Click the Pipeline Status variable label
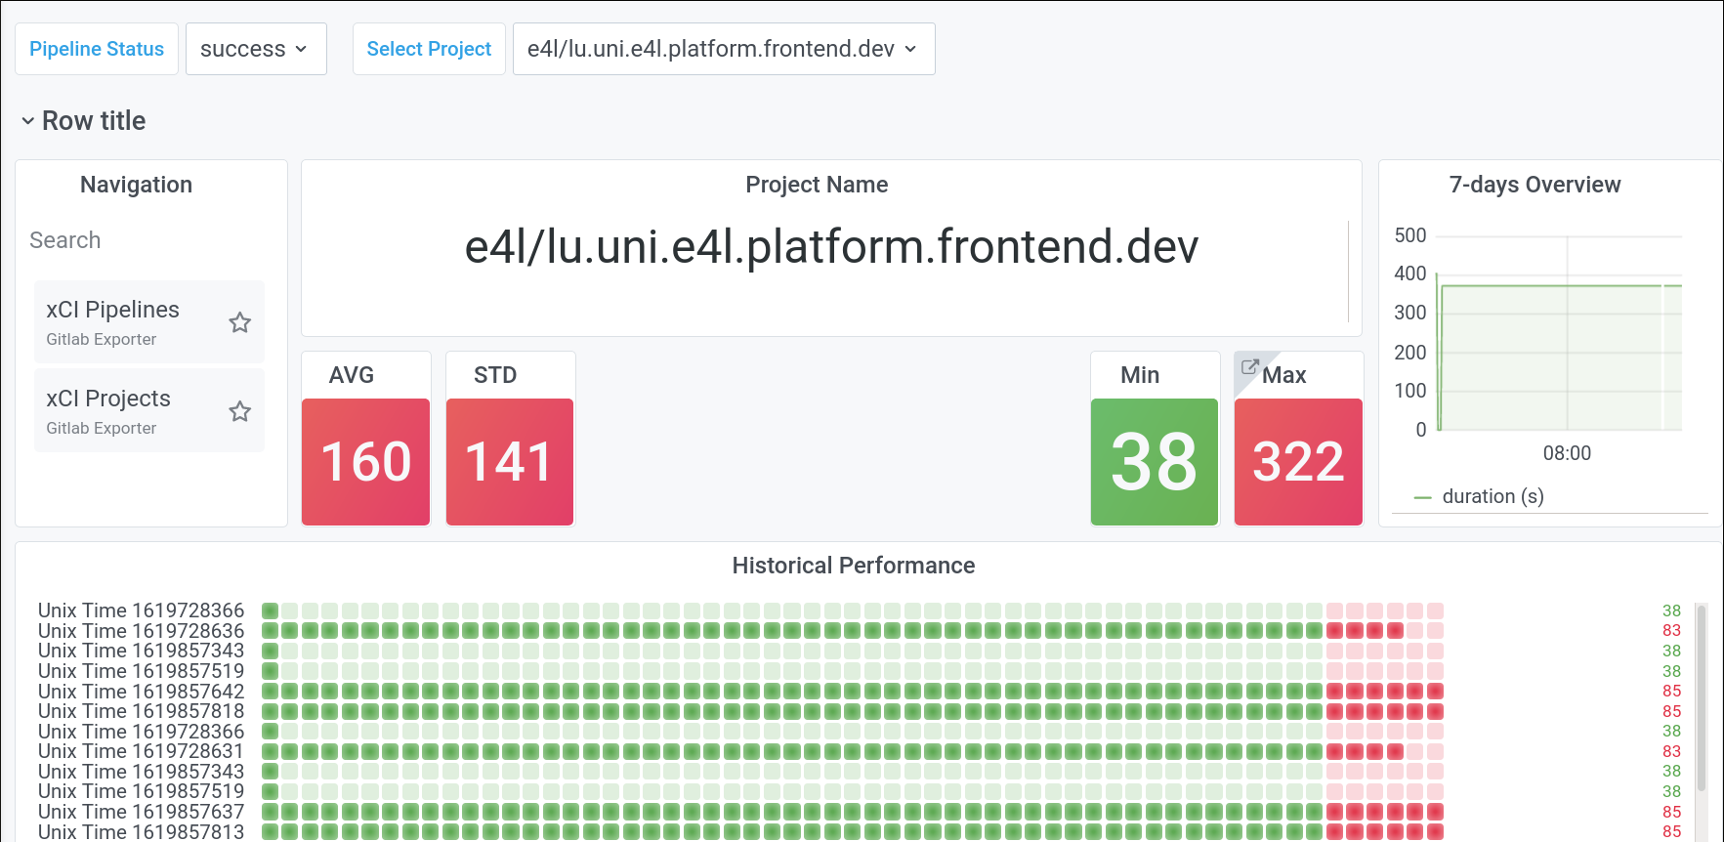 click(x=97, y=49)
